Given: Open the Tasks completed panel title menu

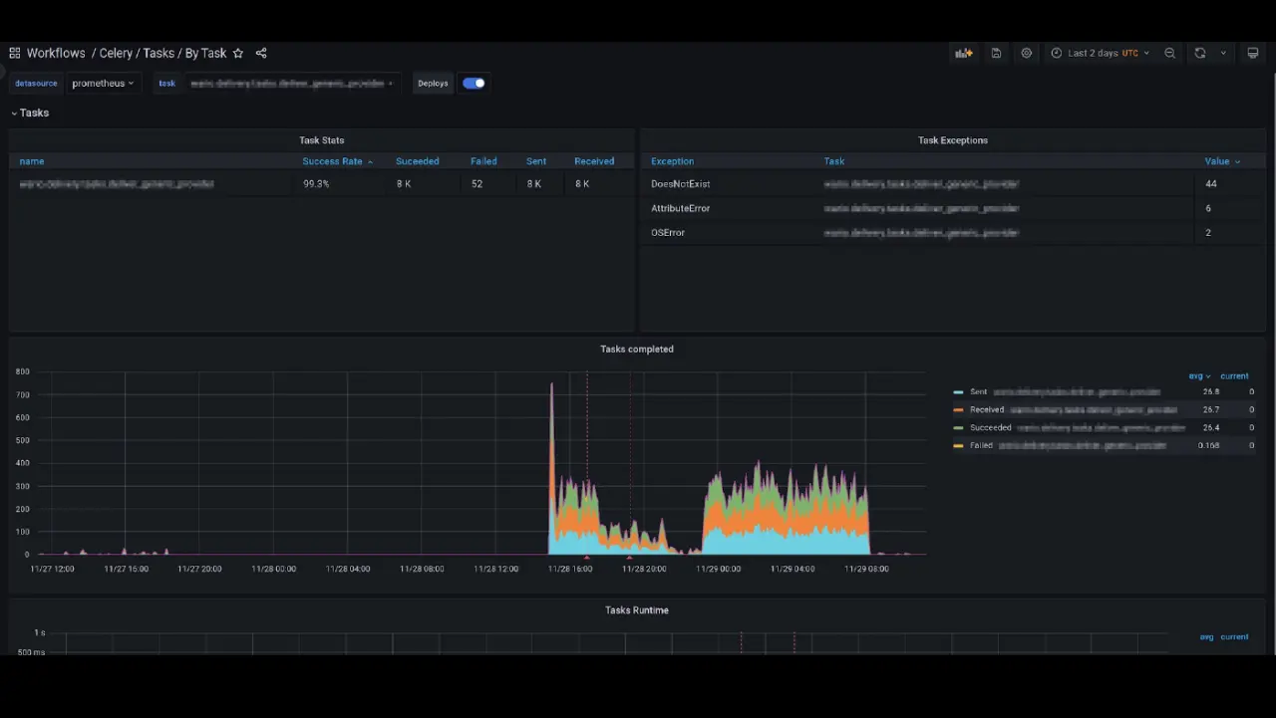Looking at the screenshot, I should (637, 350).
